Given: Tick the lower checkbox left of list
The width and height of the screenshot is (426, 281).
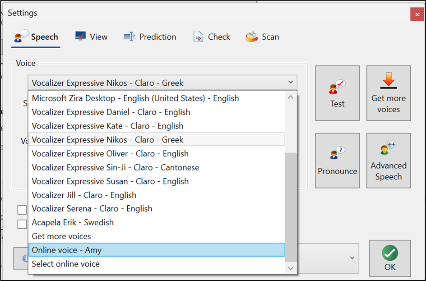Looking at the screenshot, I should (x=22, y=224).
